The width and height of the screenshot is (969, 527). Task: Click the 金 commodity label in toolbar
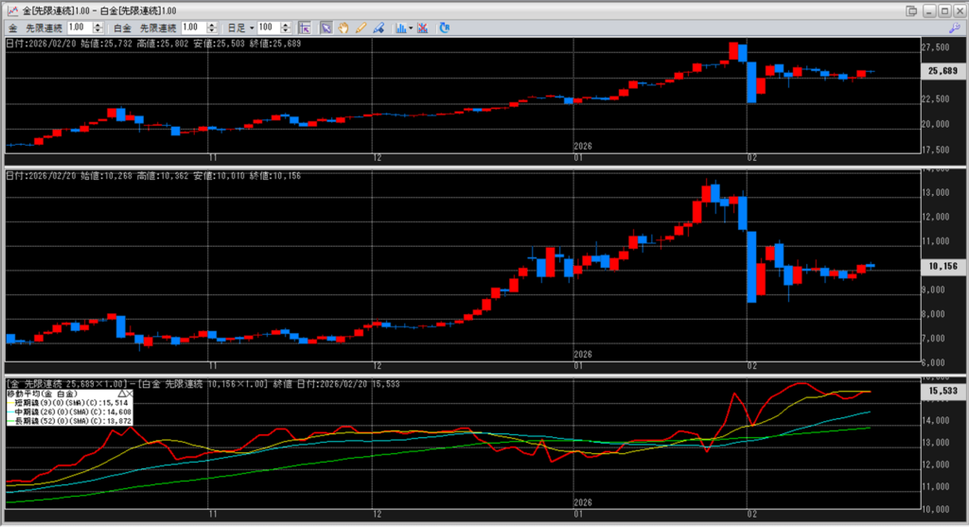[12, 27]
